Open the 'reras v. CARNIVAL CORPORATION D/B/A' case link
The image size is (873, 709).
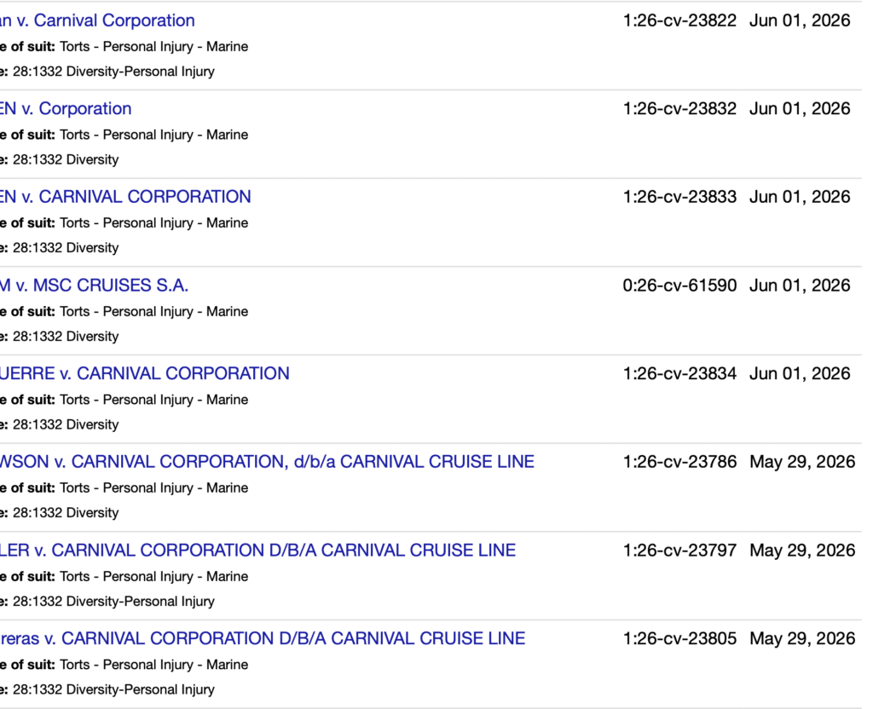click(x=263, y=638)
